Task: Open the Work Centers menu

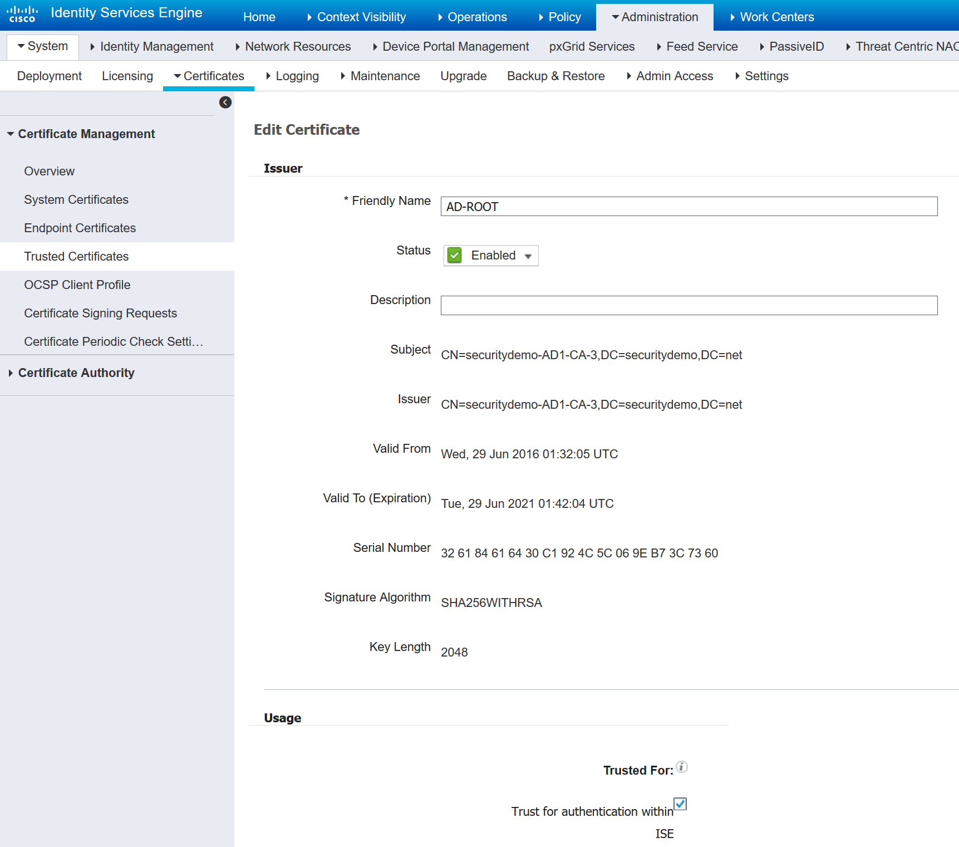Action: [772, 17]
